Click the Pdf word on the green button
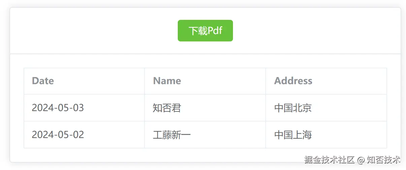 (x=215, y=31)
